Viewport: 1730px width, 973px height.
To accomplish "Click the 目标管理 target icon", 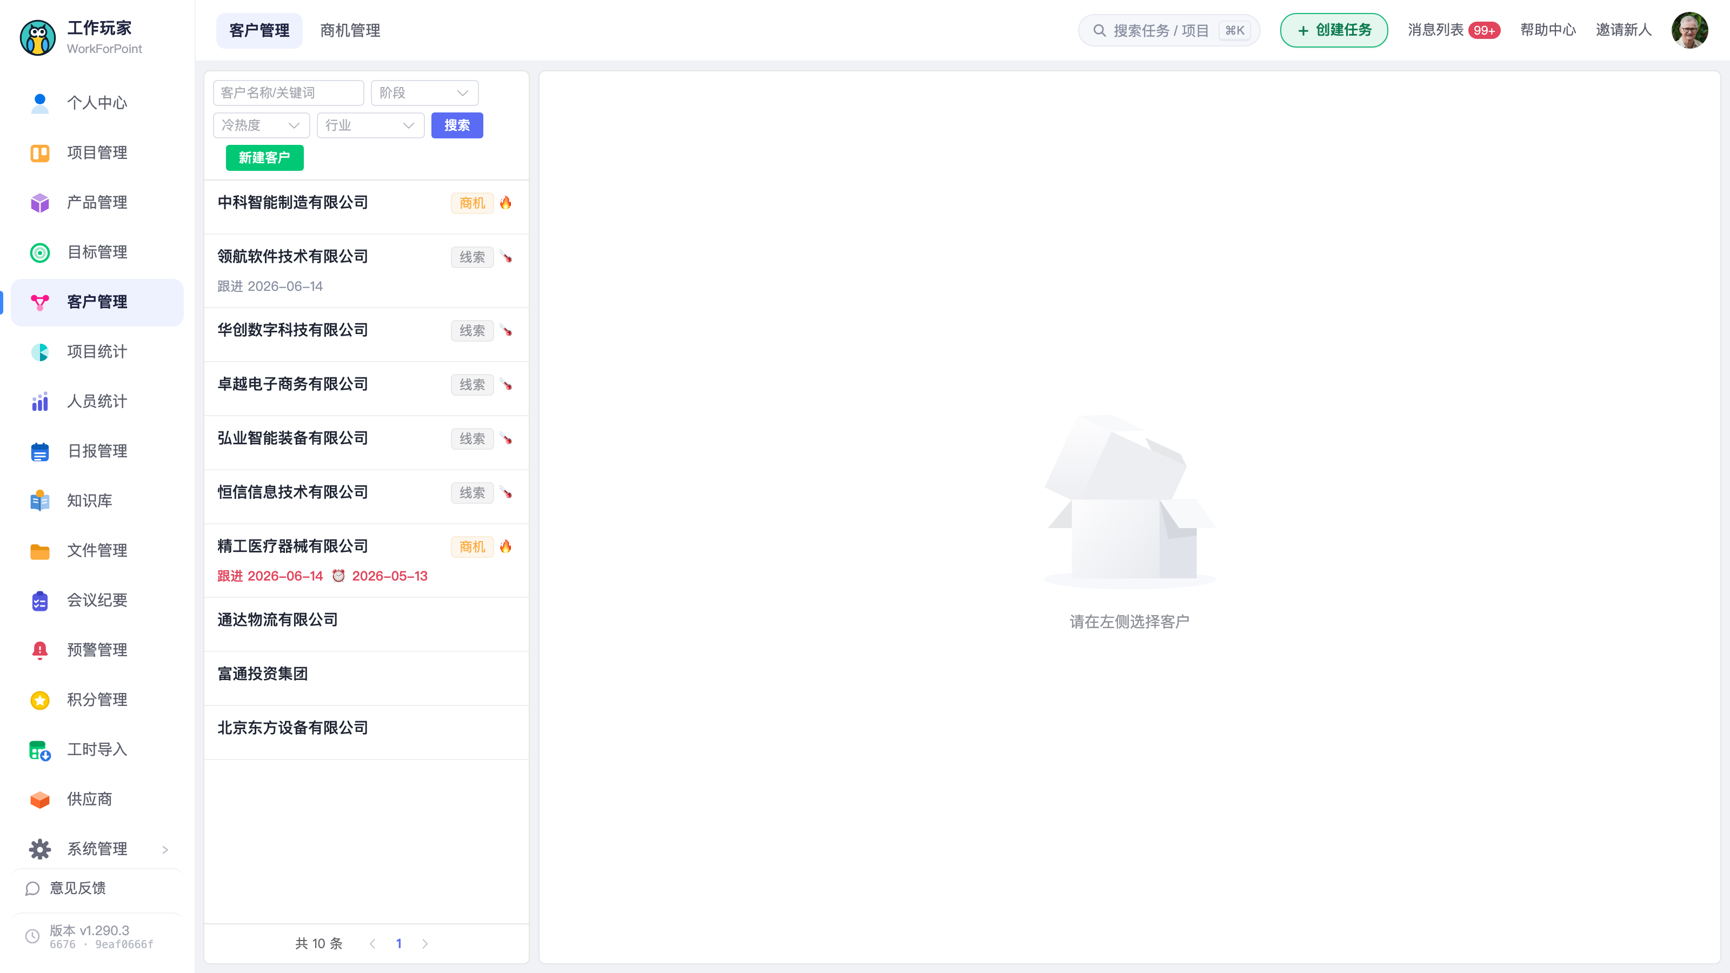I will [39, 252].
